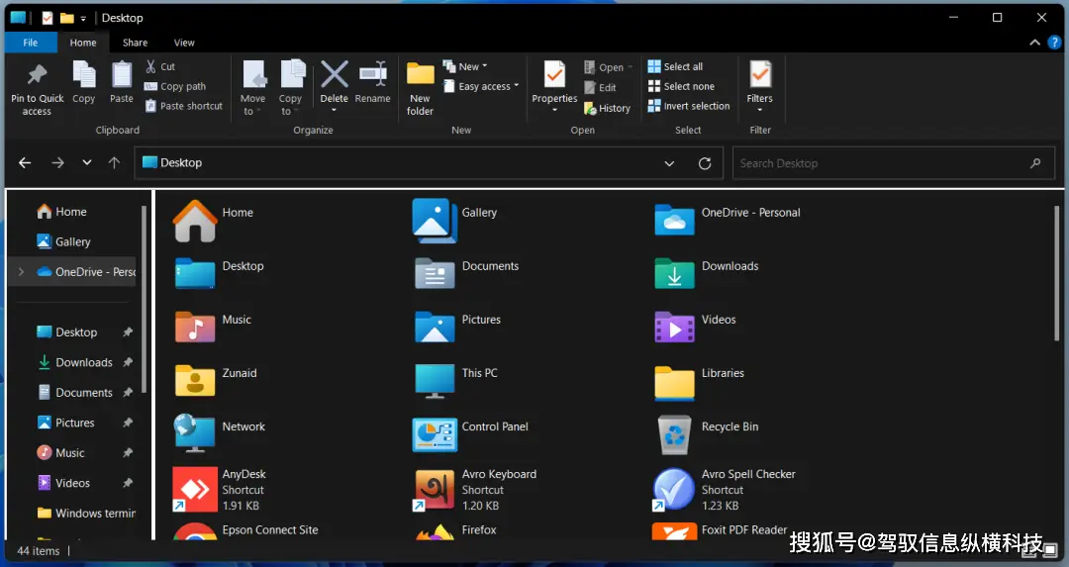The height and width of the screenshot is (567, 1069).
Task: Open the Help question mark icon
Action: point(1054,42)
